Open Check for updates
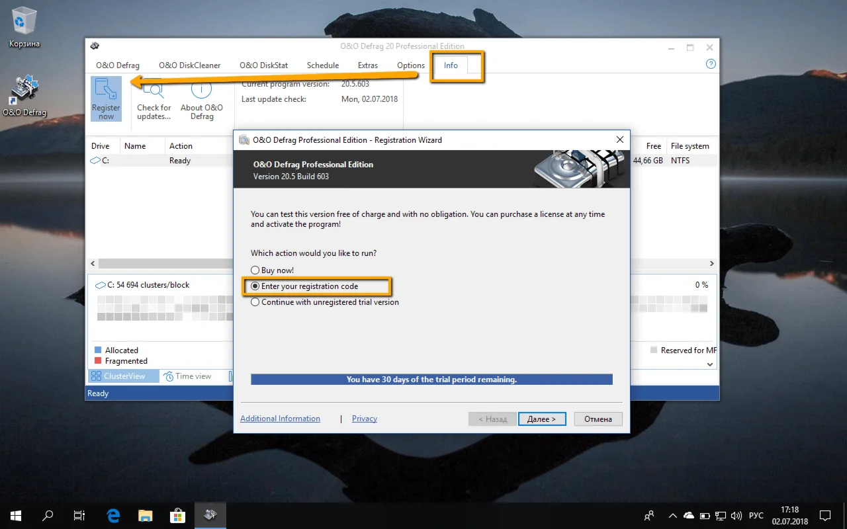 point(154,99)
